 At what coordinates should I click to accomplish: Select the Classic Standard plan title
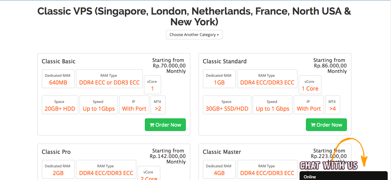225,61
